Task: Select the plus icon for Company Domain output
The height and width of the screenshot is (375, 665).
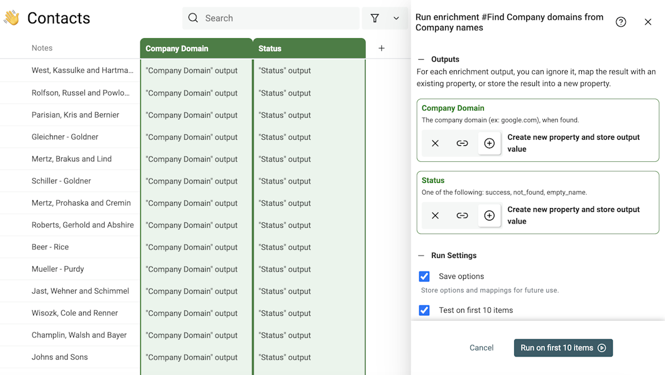Action: pyautogui.click(x=490, y=143)
